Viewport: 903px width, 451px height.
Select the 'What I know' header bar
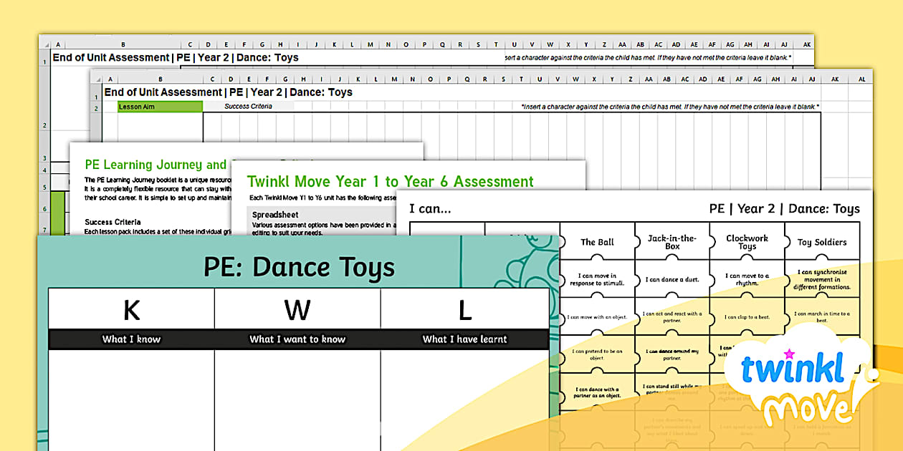[x=131, y=339]
